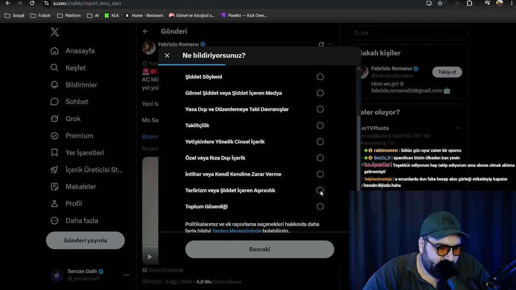This screenshot has height=290, width=516.
Task: Click Fabrizio Romano's avatar on the post
Action: pyautogui.click(x=149, y=48)
